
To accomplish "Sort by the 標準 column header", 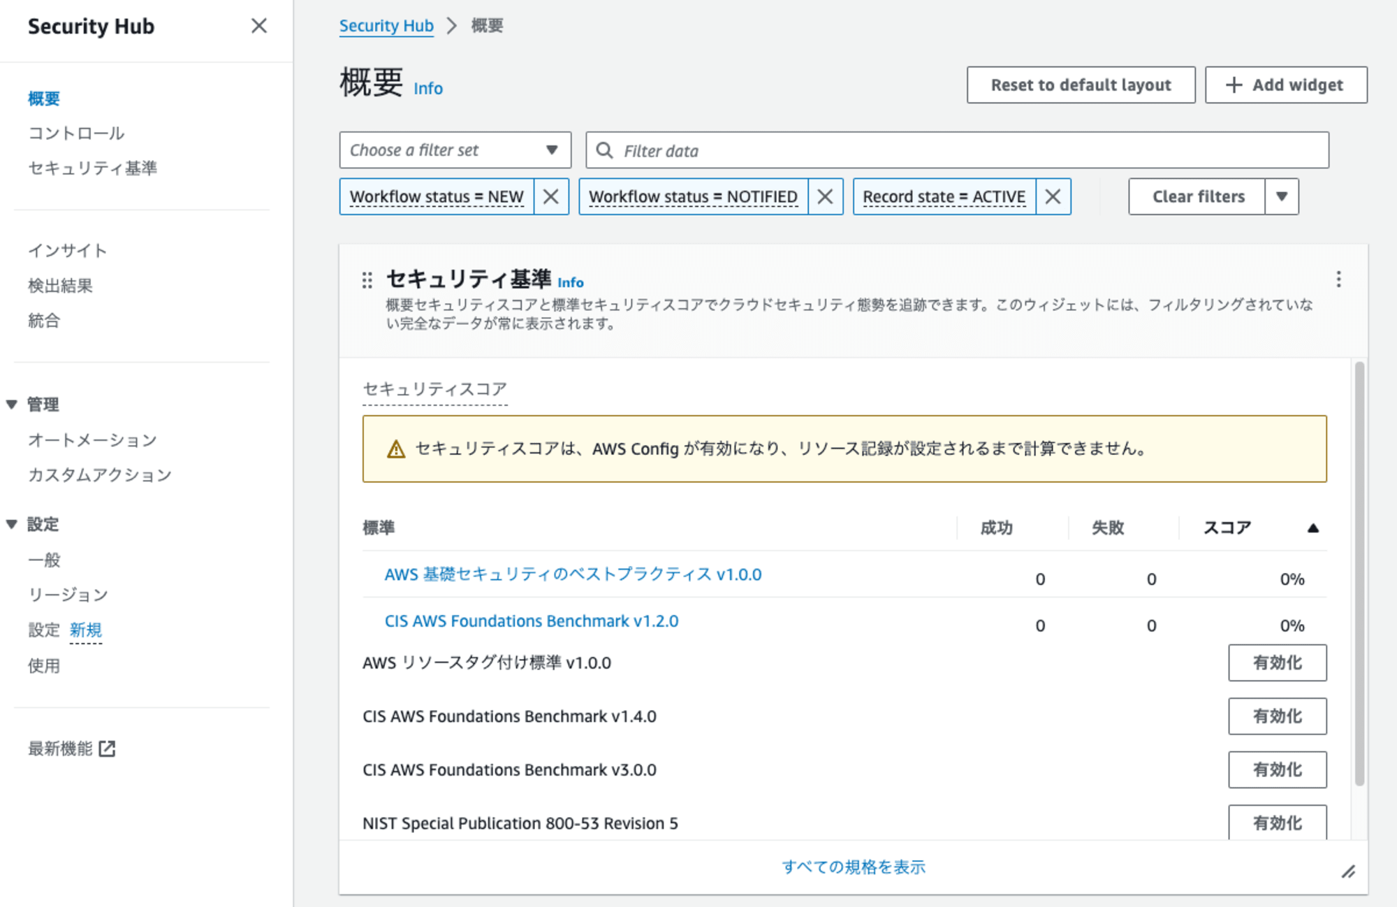I will tap(379, 528).
